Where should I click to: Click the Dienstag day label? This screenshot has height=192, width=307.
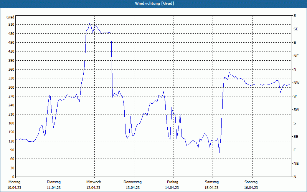pos(54,182)
